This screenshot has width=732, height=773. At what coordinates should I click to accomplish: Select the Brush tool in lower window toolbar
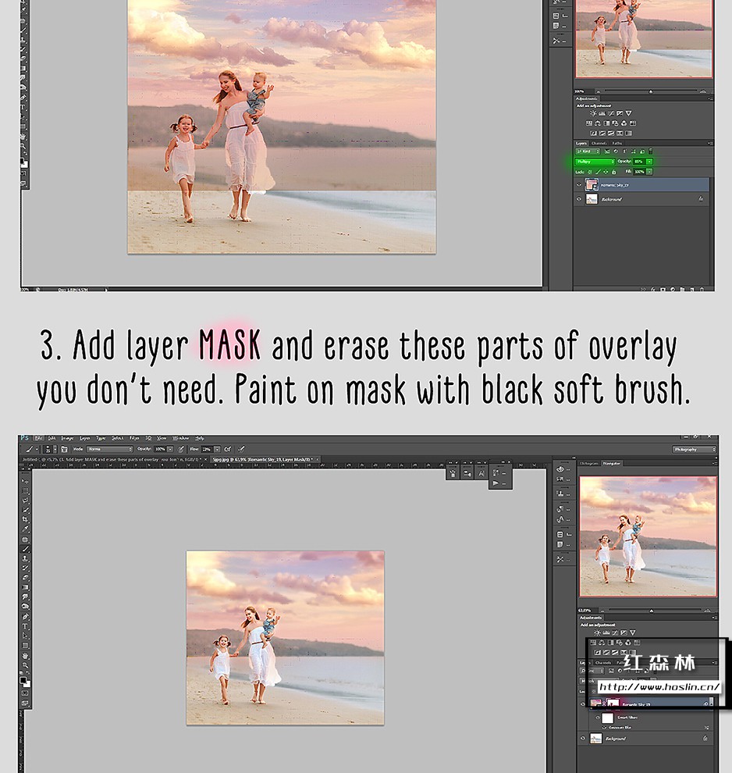25,549
